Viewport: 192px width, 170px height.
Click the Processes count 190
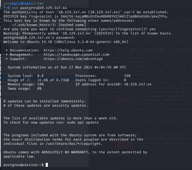coord(127,76)
